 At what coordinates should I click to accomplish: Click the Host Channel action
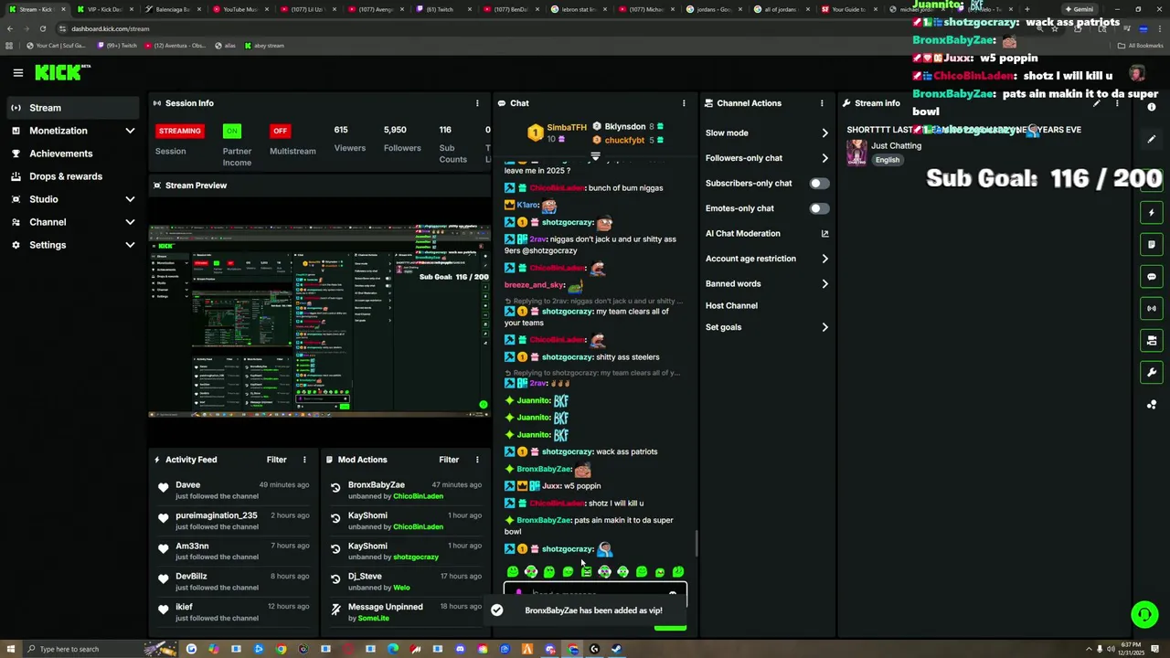pos(731,305)
